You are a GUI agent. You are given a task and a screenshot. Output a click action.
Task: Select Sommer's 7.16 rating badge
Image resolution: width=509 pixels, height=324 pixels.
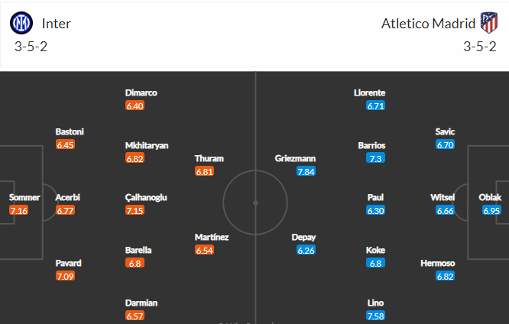tap(19, 210)
